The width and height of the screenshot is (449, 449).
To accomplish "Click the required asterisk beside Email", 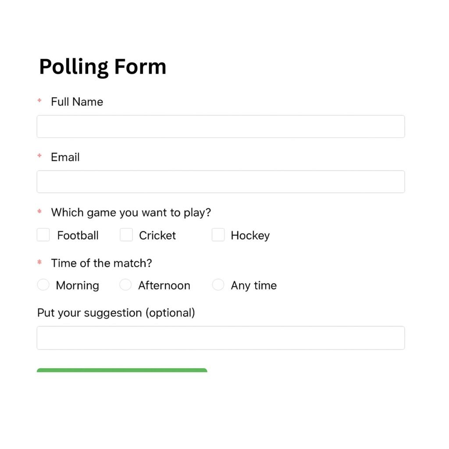I will tap(39, 156).
